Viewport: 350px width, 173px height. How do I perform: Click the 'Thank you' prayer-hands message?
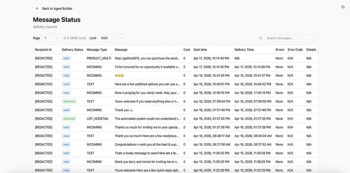click(124, 110)
